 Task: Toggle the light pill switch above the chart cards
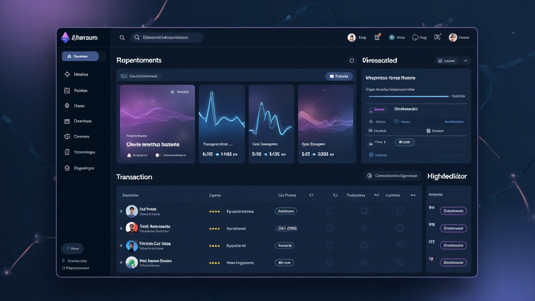(x=339, y=76)
